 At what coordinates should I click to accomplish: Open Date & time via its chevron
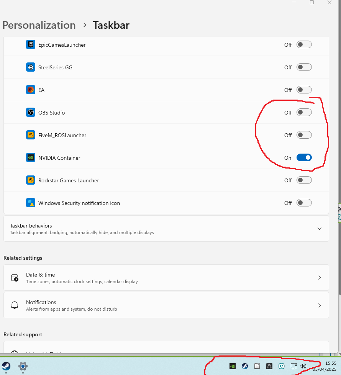click(x=320, y=278)
